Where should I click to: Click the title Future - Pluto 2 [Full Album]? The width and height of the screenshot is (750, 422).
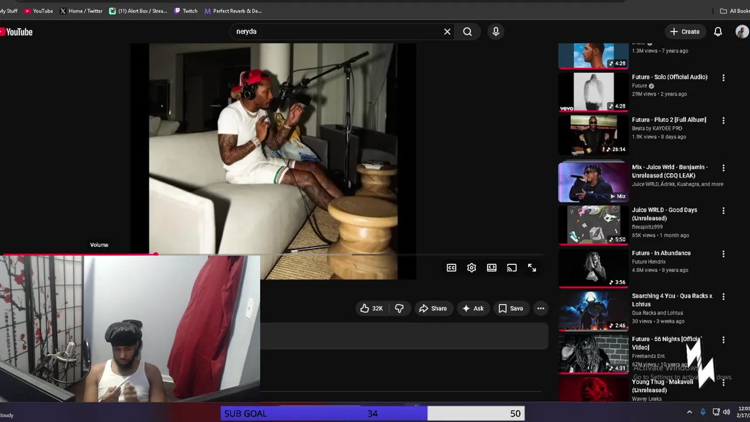click(x=669, y=120)
